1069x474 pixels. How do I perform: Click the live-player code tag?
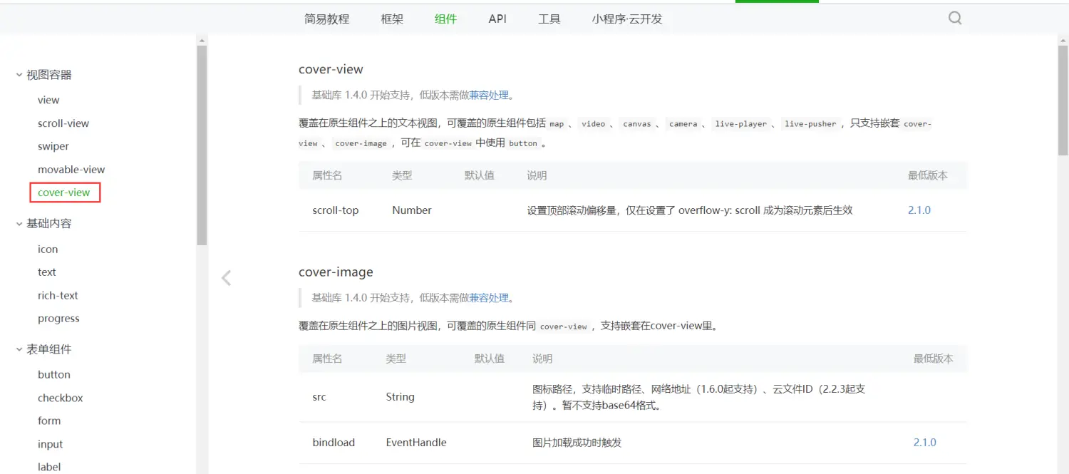point(741,124)
